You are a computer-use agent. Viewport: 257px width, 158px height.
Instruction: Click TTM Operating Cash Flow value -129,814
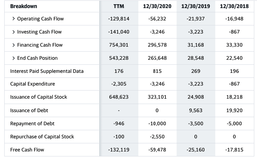119,19
